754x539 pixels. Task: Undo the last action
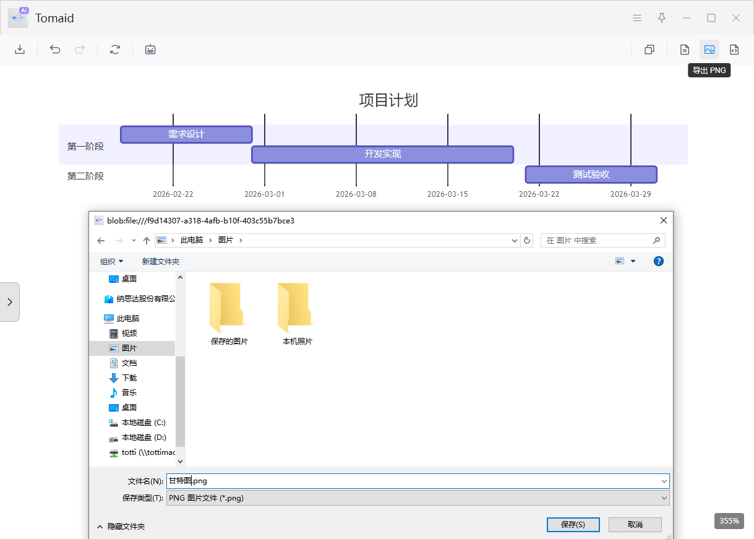55,50
